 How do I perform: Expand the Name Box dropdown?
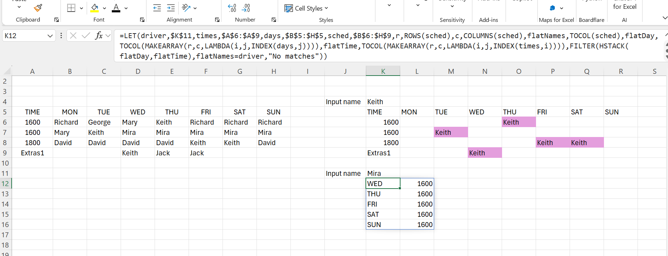click(50, 36)
